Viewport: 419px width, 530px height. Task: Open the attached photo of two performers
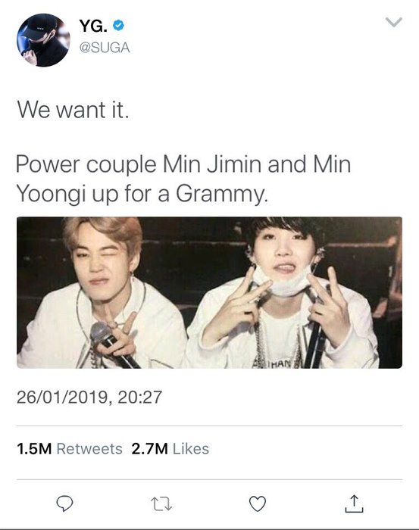[x=209, y=293]
